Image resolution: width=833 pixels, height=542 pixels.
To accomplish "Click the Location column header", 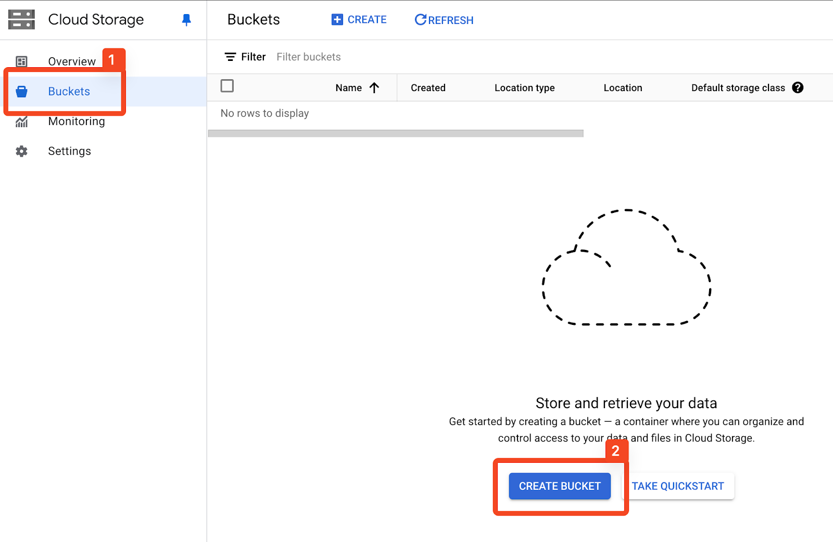I will 623,87.
